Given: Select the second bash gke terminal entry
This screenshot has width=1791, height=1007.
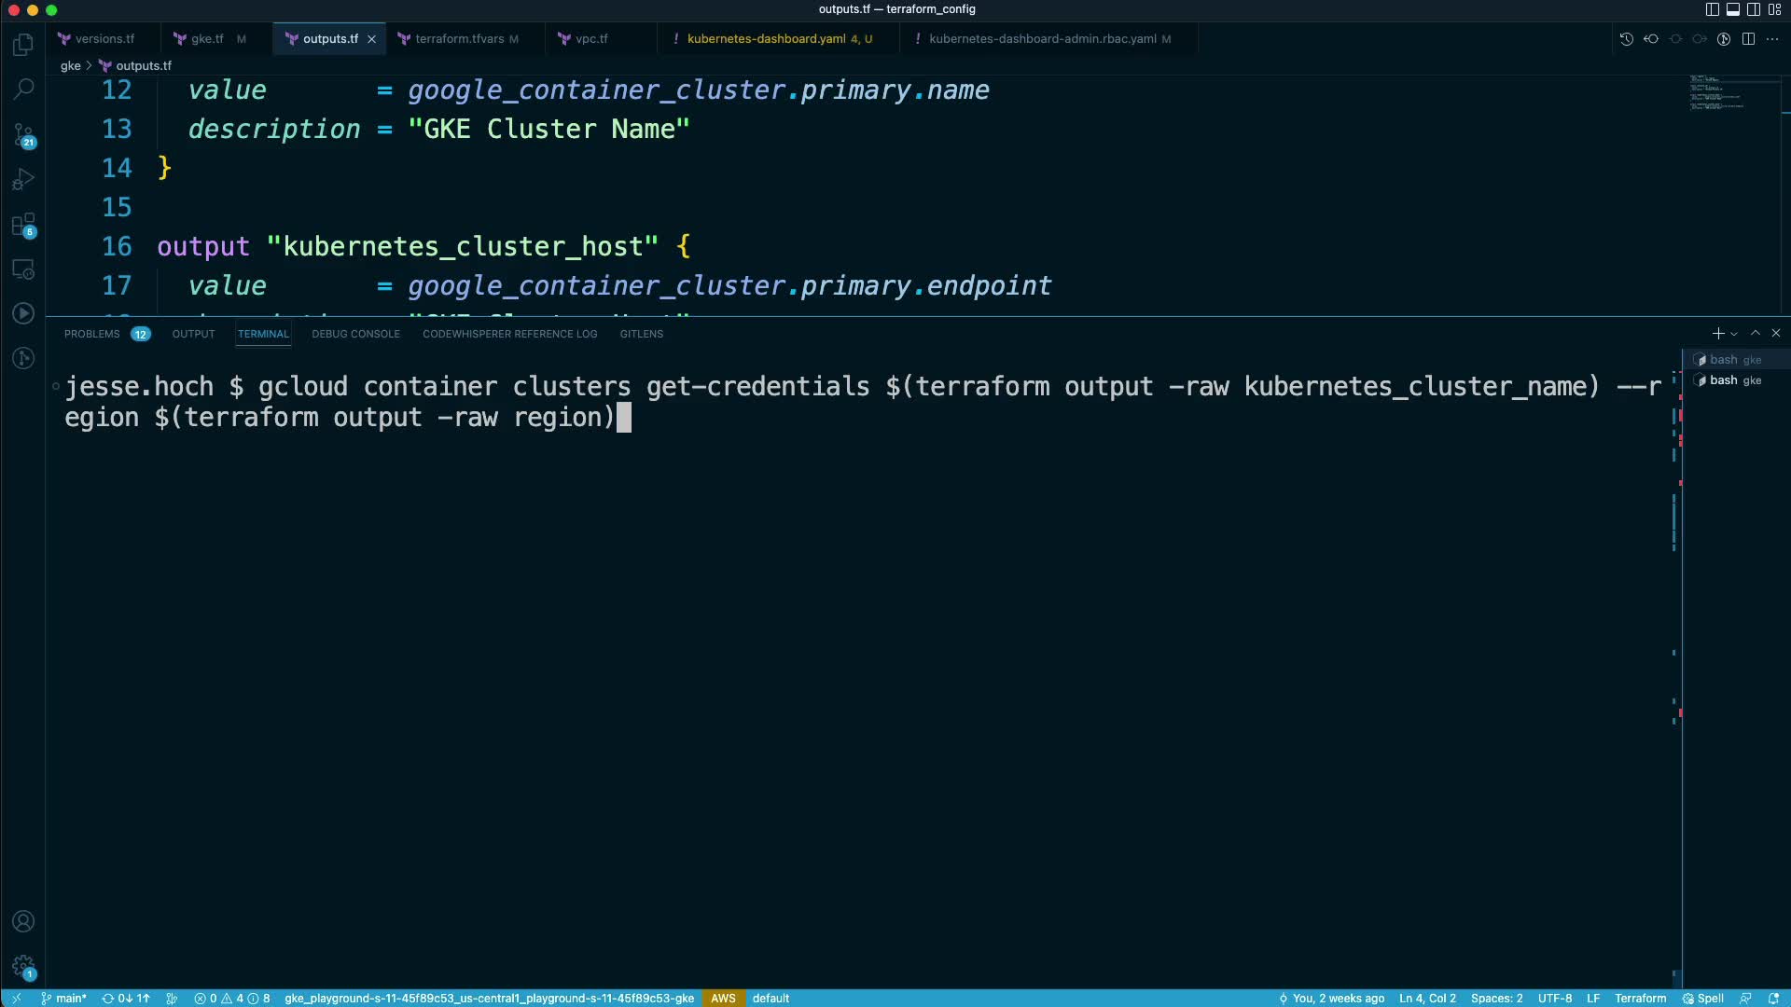Looking at the screenshot, I should click(x=1733, y=380).
